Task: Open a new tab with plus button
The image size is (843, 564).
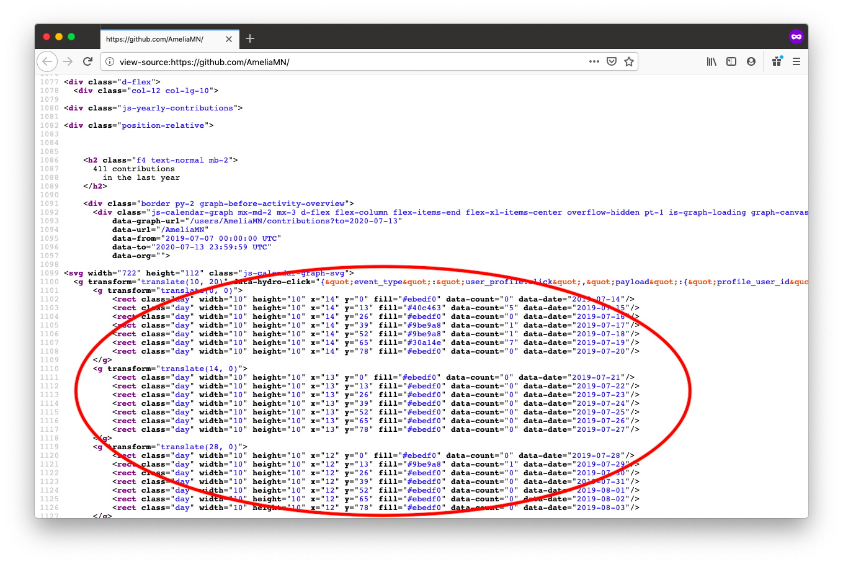Action: (250, 38)
